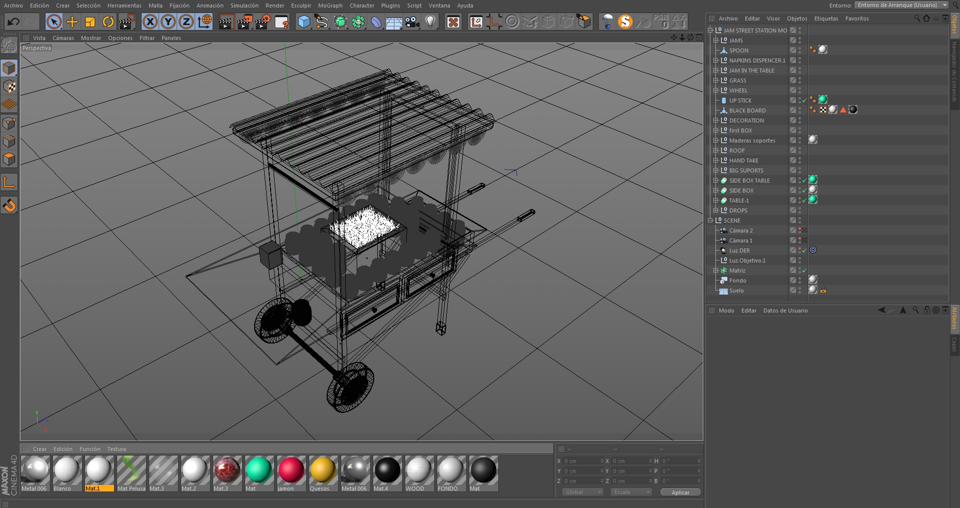
Task: Click the Undo arrow icon
Action: pos(14,22)
